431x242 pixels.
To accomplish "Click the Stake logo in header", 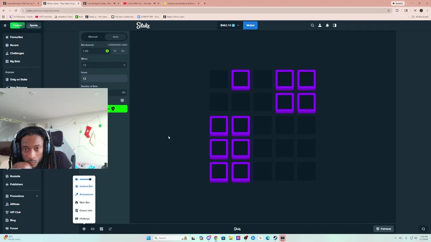I will [143, 26].
